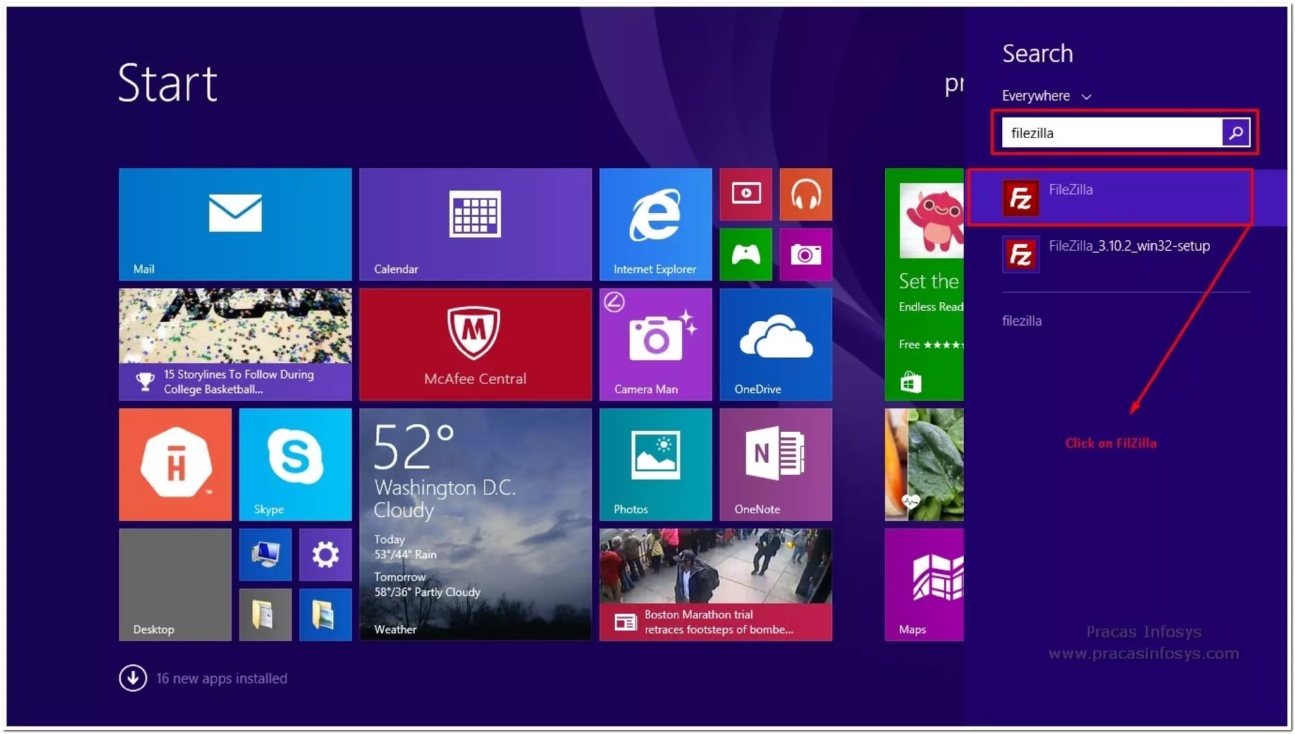Open the Mail tile
1295x734 pixels.
point(235,224)
